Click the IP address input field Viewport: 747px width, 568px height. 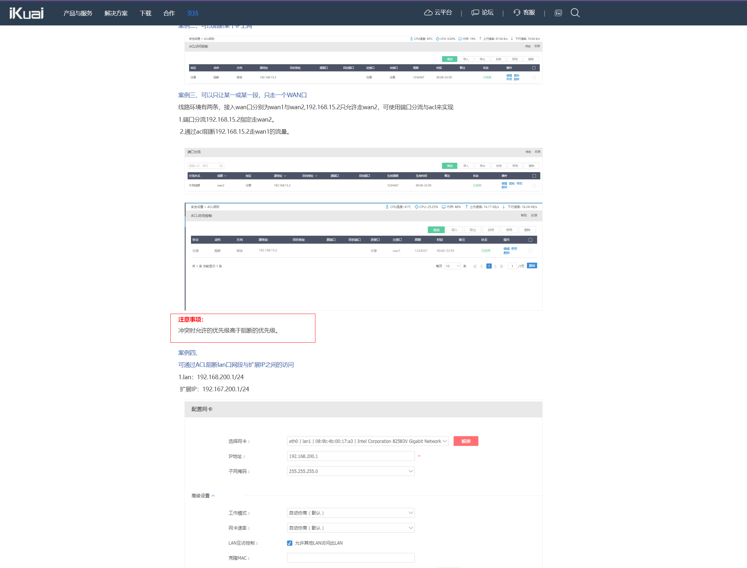pos(350,456)
